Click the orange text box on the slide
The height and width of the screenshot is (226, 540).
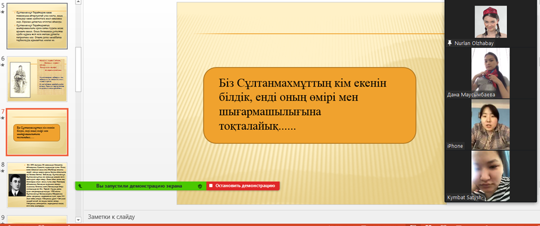309,105
